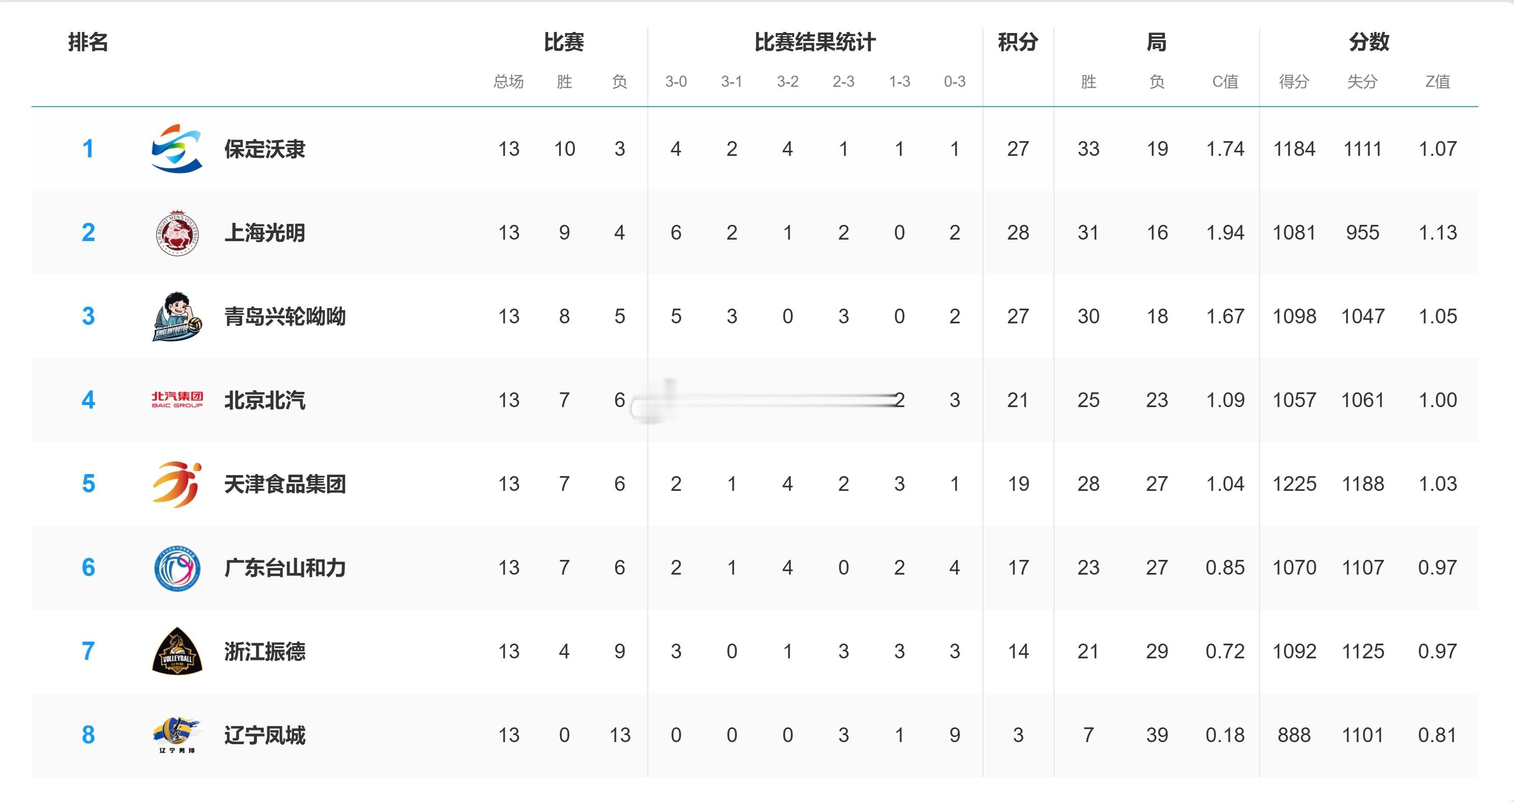Select the 北京北汽 team name
1514x802 pixels.
click(x=265, y=400)
